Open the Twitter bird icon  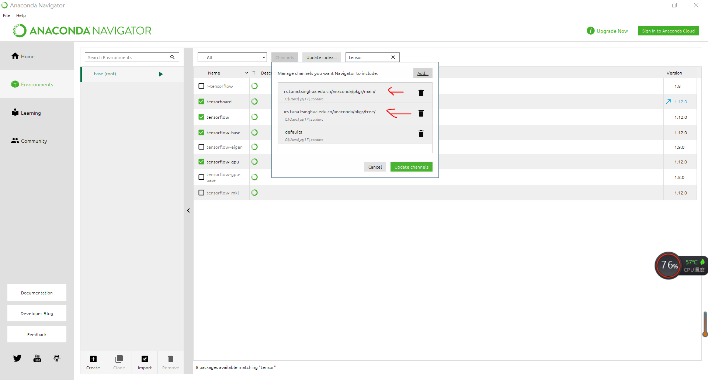click(x=17, y=358)
